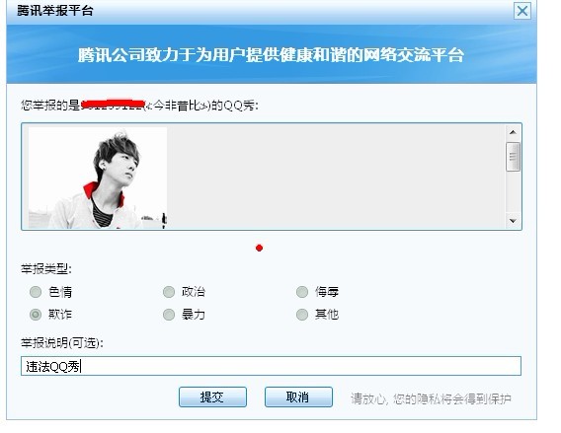Screen dimensions: 561x433
Task: Click the blue banner slogan header
Action: coord(272,54)
